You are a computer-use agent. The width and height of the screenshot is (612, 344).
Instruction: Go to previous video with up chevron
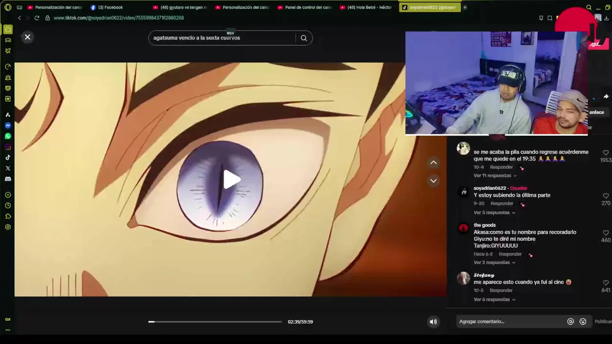[x=433, y=162]
